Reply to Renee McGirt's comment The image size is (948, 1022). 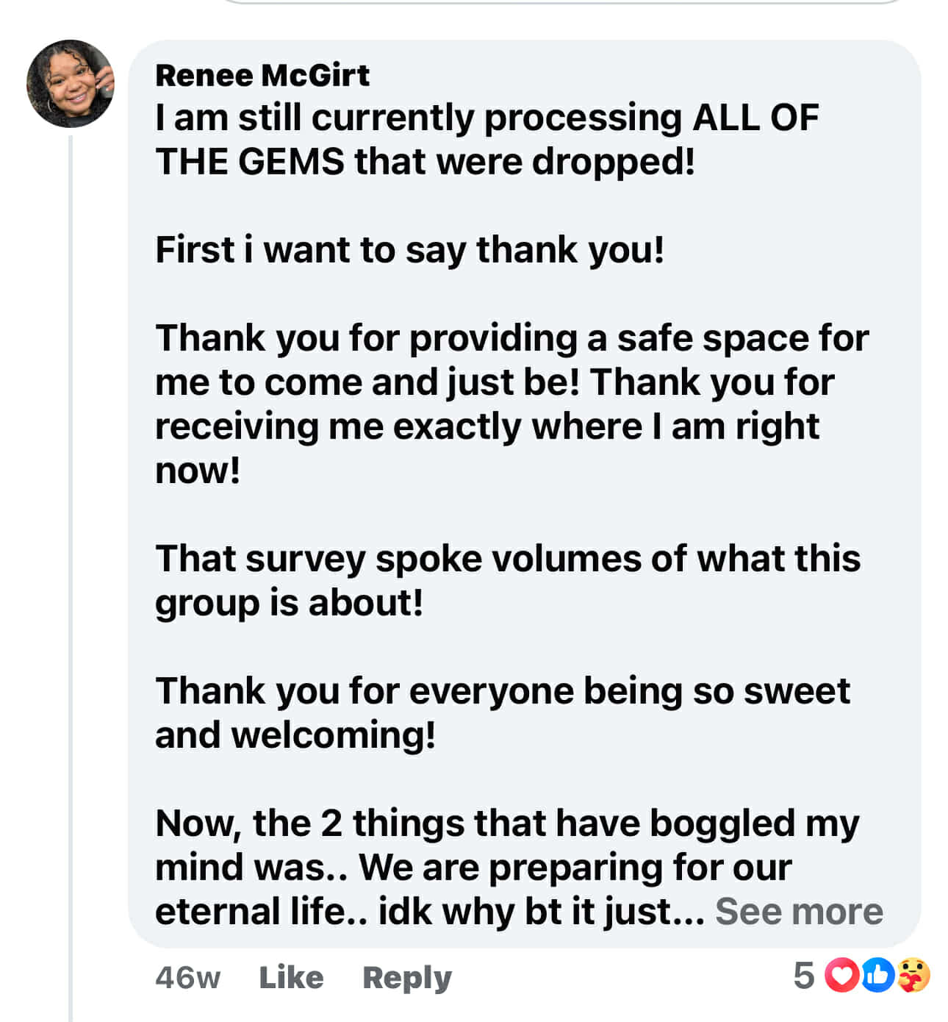tap(407, 977)
